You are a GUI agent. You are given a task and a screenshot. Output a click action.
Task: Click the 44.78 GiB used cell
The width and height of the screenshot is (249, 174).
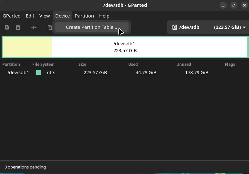pyautogui.click(x=146, y=73)
